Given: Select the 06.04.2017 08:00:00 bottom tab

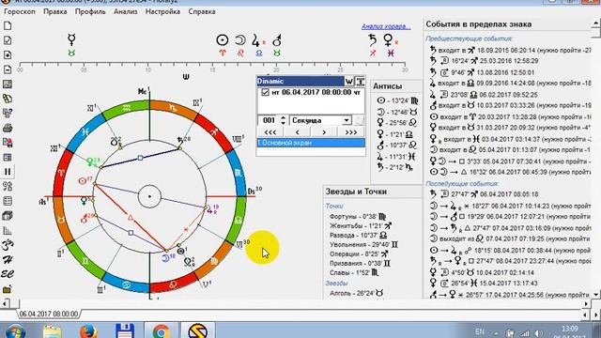Looking at the screenshot, I should point(49,314).
